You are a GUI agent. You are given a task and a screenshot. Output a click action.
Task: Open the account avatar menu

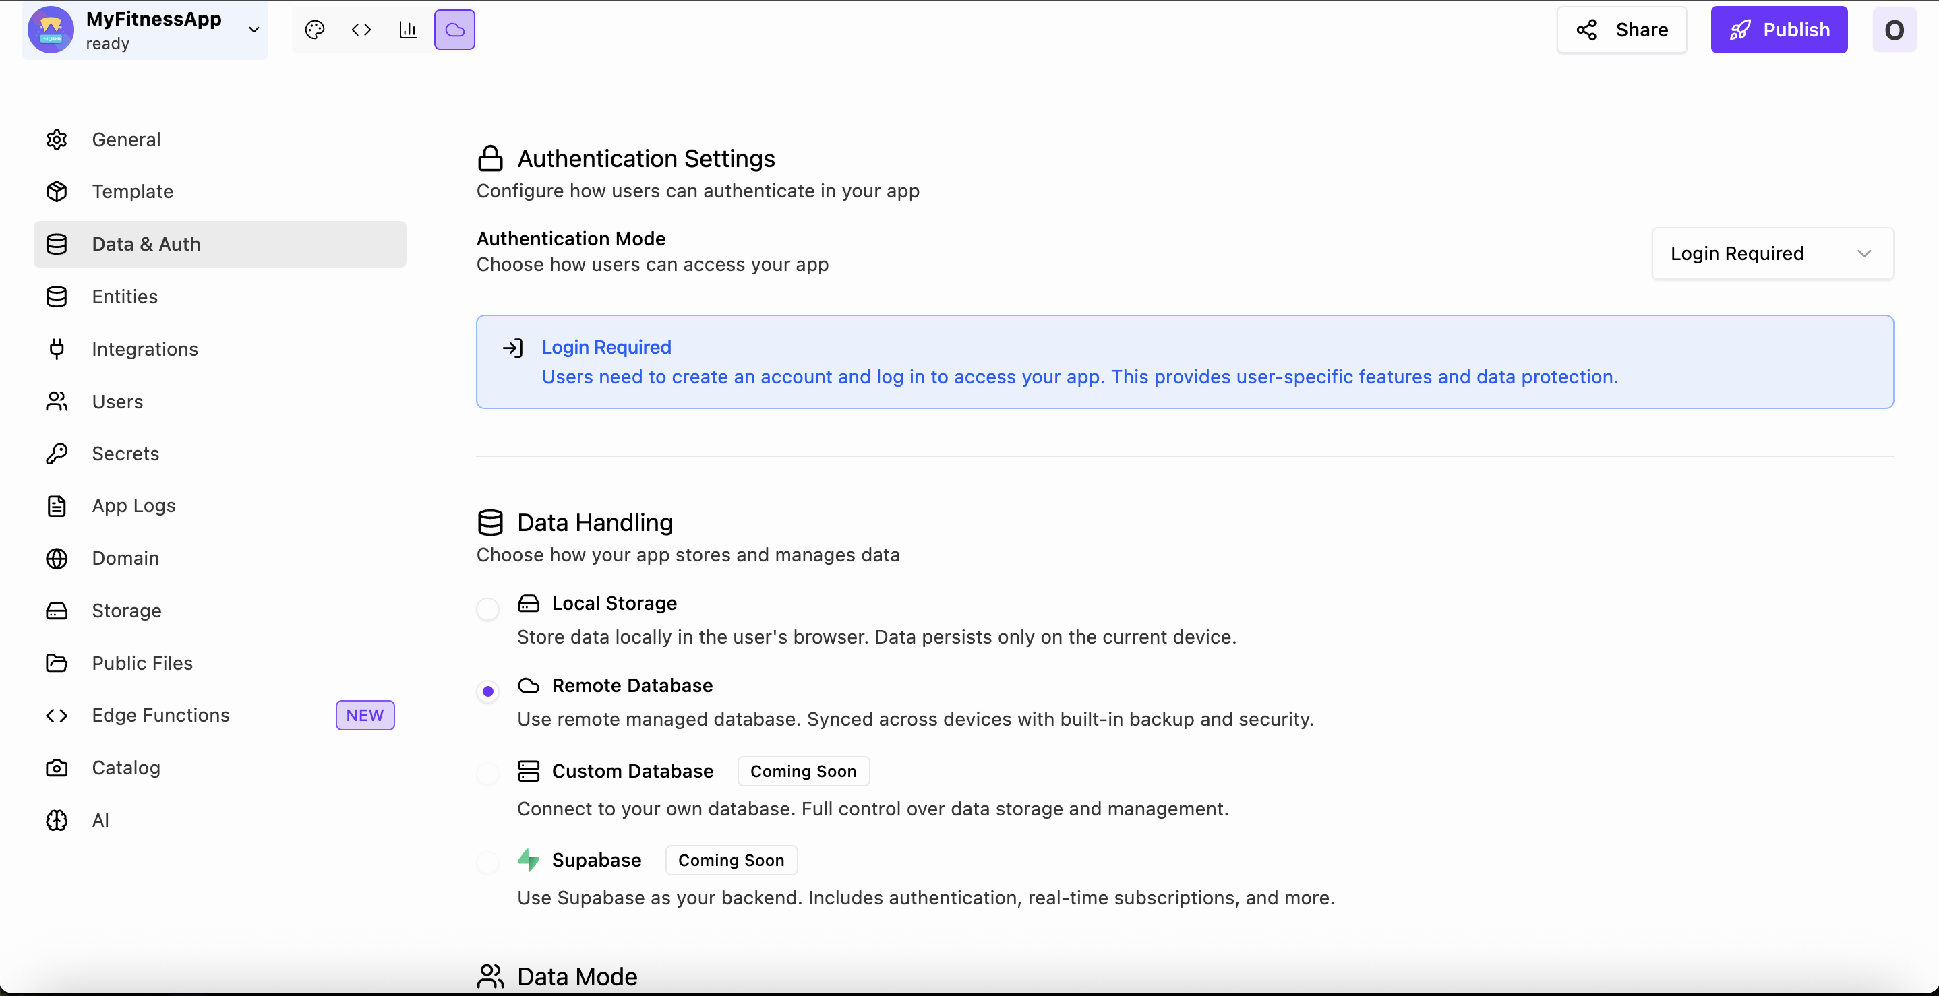(x=1895, y=30)
